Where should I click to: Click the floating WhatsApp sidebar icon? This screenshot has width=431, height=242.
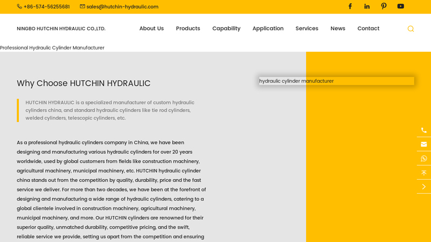tap(424, 159)
